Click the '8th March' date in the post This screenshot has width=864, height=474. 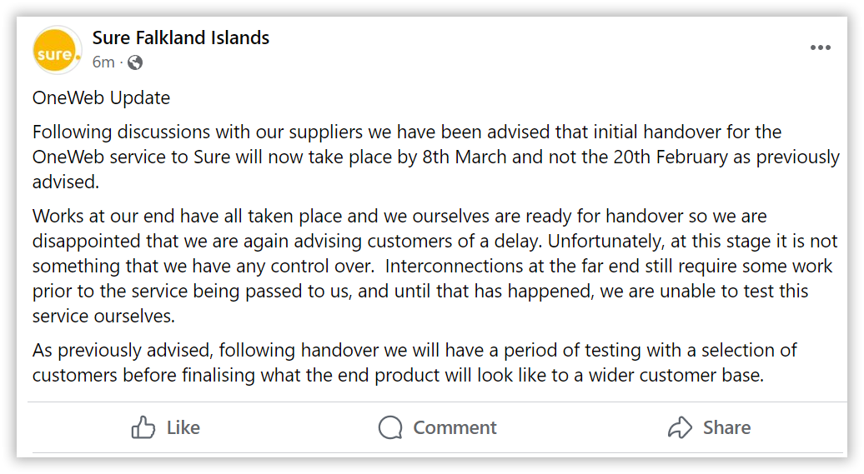click(x=465, y=157)
